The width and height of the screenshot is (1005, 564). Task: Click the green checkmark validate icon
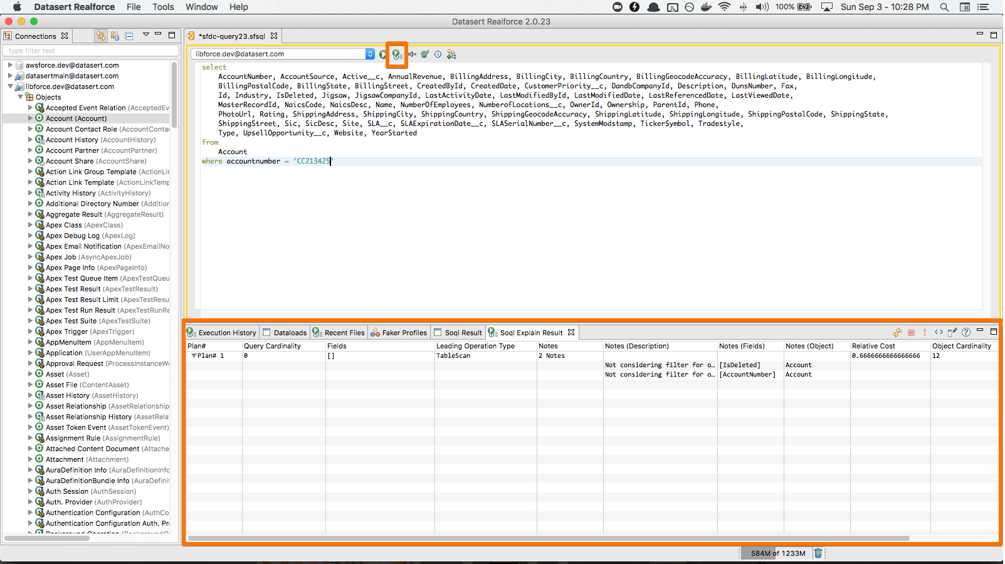(x=425, y=55)
